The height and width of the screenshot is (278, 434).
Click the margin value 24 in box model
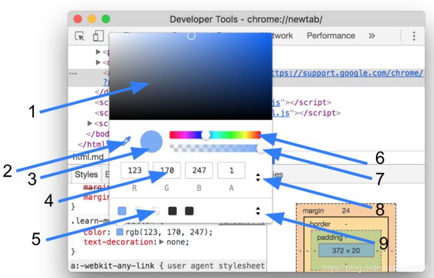[346, 211]
